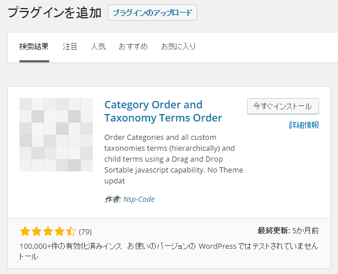Click the half-filled fifth rating star
Viewport: 338px width, 274px height.
coord(70,232)
